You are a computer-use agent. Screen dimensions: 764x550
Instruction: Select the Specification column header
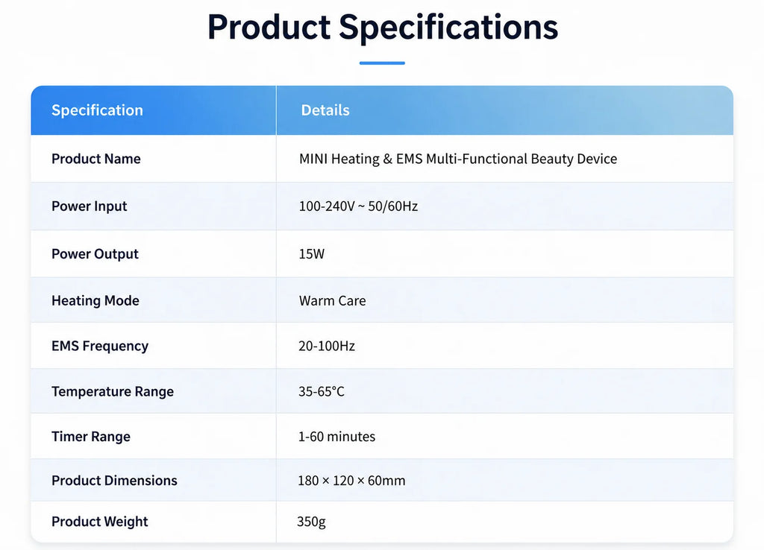tap(98, 110)
